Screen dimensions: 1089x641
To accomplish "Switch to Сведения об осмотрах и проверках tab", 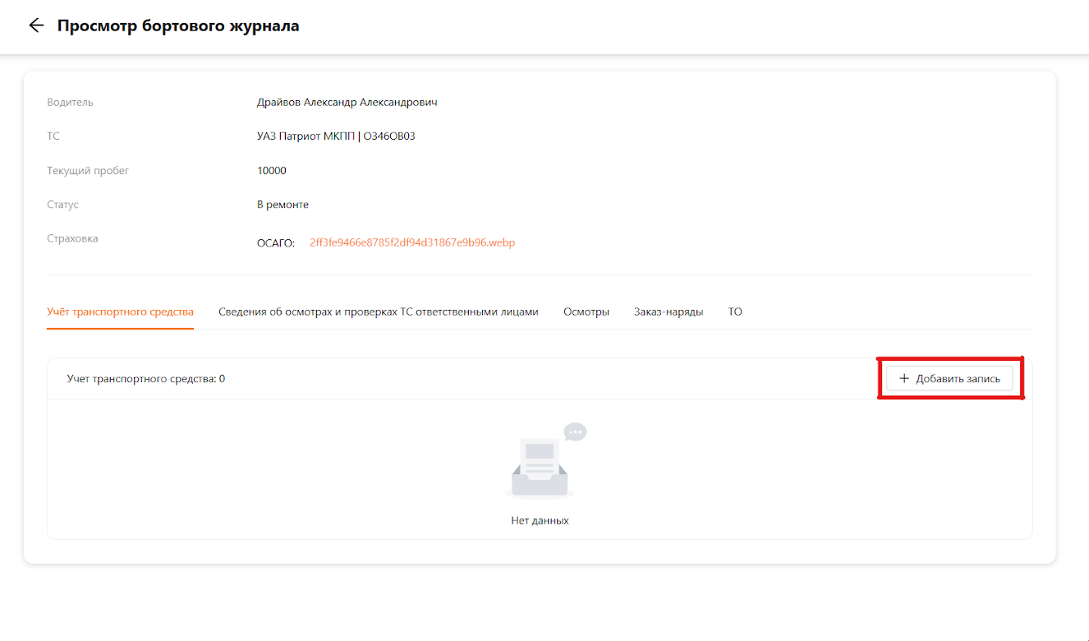I will 378,312.
